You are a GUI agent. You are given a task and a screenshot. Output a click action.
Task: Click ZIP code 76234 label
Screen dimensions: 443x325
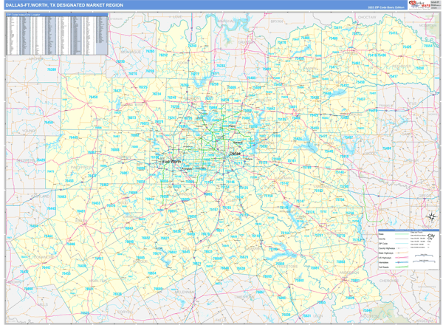(157, 94)
